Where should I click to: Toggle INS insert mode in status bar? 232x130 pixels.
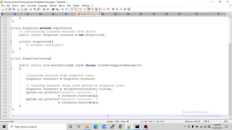(225, 121)
